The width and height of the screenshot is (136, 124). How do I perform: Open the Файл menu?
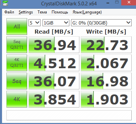(x=9, y=12)
